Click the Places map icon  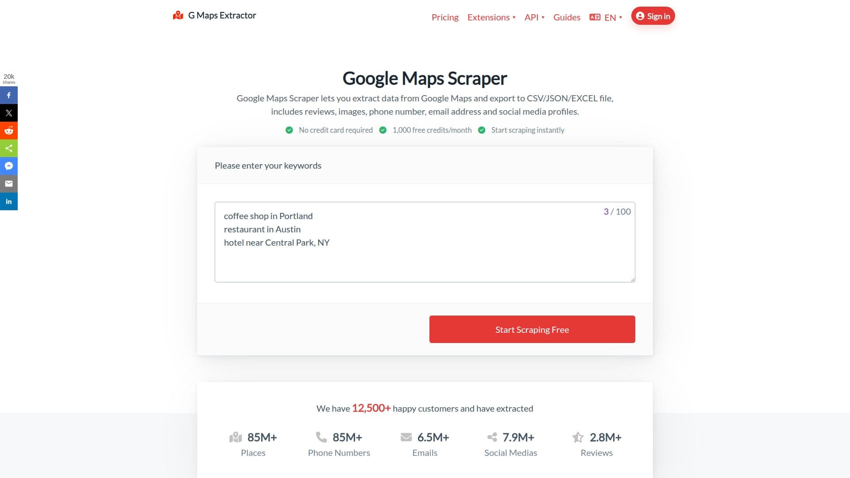(x=236, y=437)
